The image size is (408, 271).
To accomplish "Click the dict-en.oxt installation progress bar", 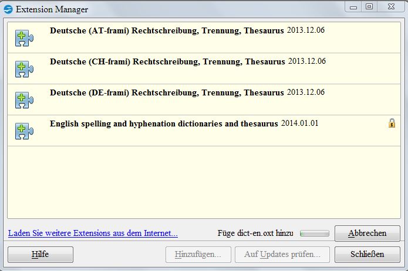I will point(314,234).
